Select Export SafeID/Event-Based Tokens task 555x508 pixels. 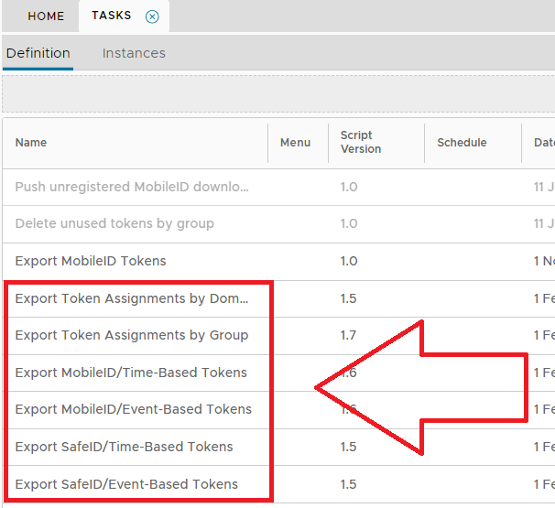pos(126,484)
